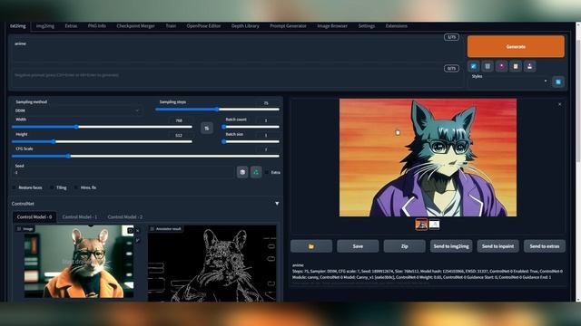Click the Annotator result label icon
This screenshot has height=326, width=581.
click(x=152, y=229)
